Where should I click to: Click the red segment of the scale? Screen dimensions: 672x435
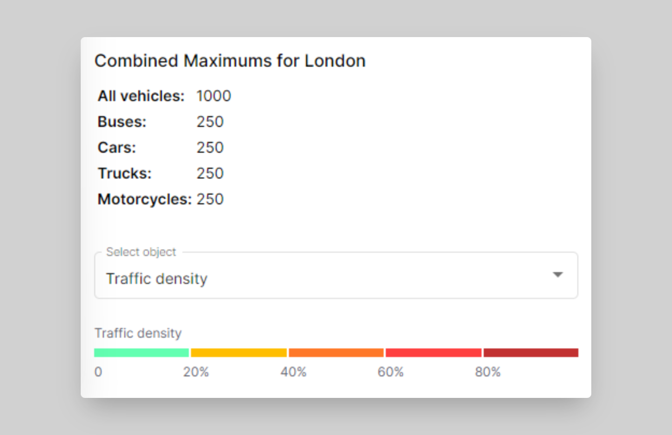coord(434,352)
